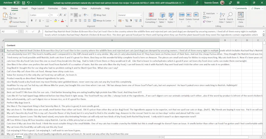Click the Accounting Number Format icon
The width and height of the screenshot is (266, 139).
[x=120, y=20]
